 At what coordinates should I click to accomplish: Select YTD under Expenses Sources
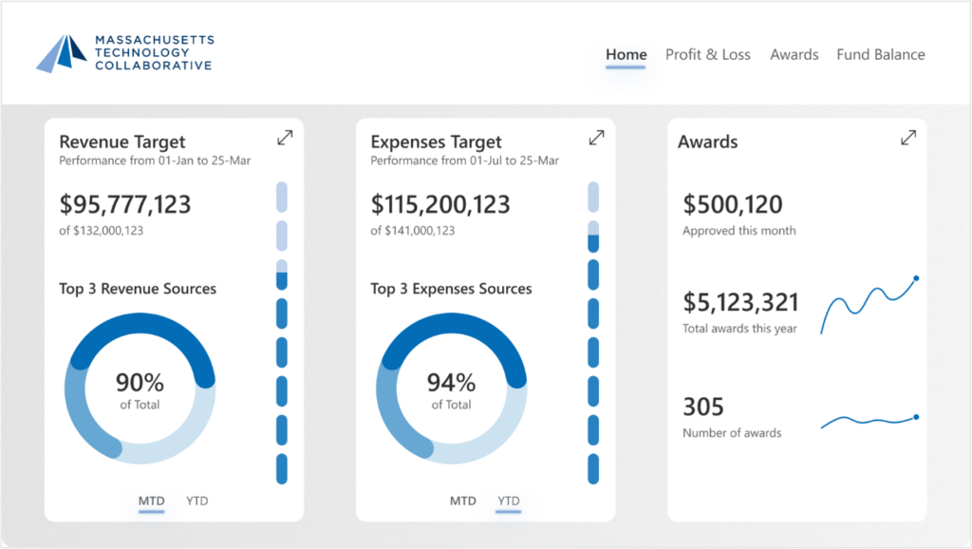509,502
